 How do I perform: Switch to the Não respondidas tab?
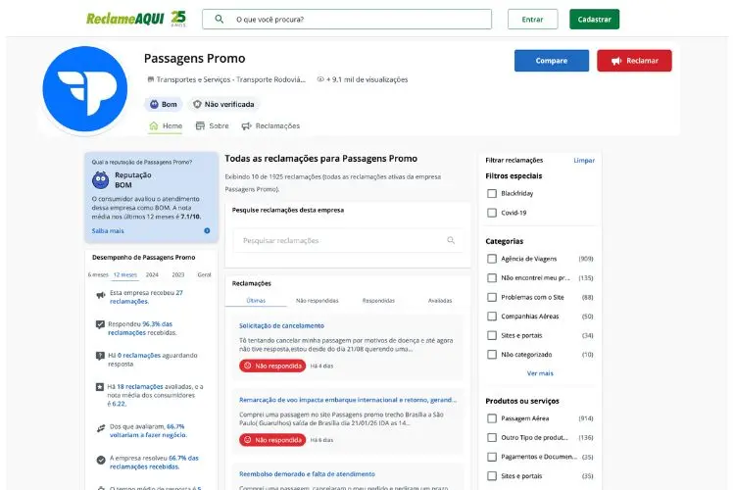[x=317, y=300]
